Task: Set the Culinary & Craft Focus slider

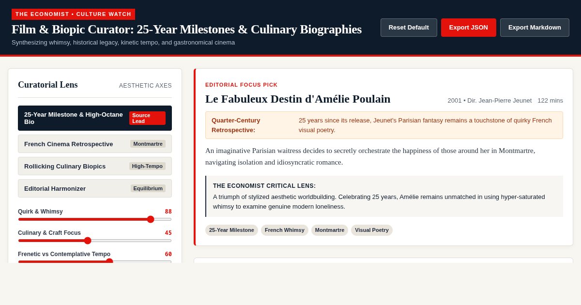Action: (x=95, y=241)
